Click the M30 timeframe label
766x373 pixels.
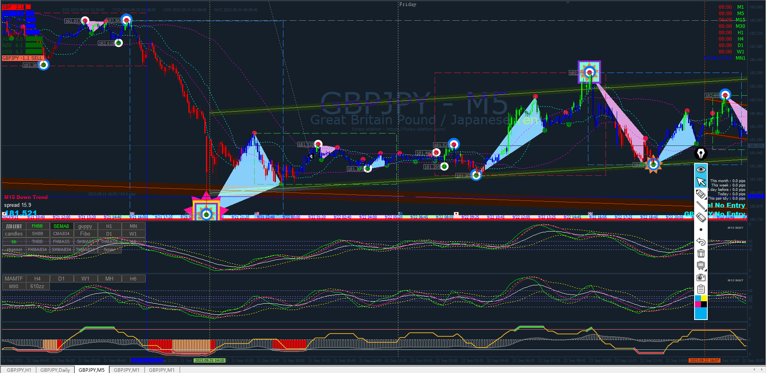coord(740,26)
